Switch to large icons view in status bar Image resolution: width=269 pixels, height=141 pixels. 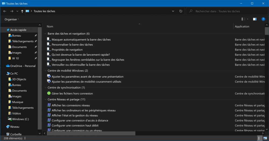(x=265, y=138)
